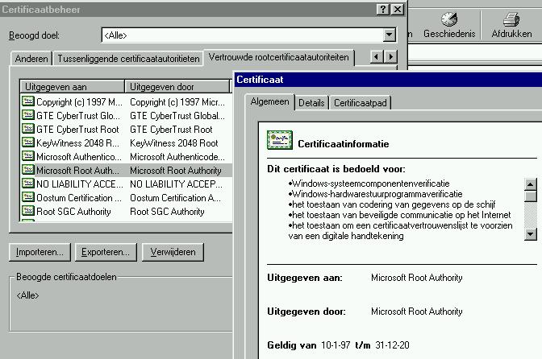This screenshot has height=359, width=542.
Task: Click 'GTE CyberTrust Root' issuer cell
Action: 172,130
